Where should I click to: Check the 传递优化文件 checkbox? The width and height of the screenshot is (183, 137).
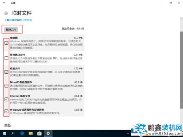(x=6, y=58)
